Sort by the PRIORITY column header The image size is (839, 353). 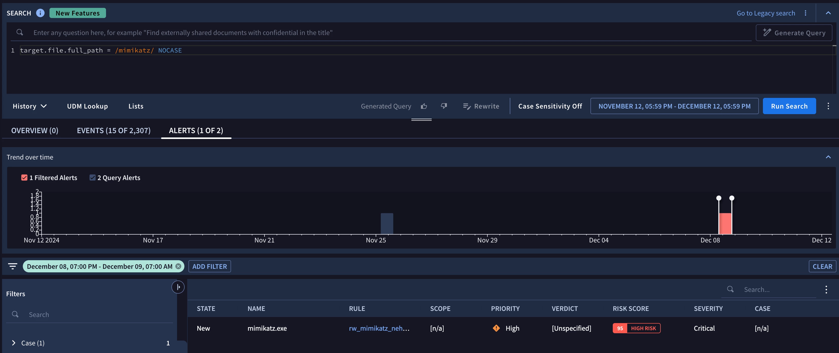tap(505, 308)
